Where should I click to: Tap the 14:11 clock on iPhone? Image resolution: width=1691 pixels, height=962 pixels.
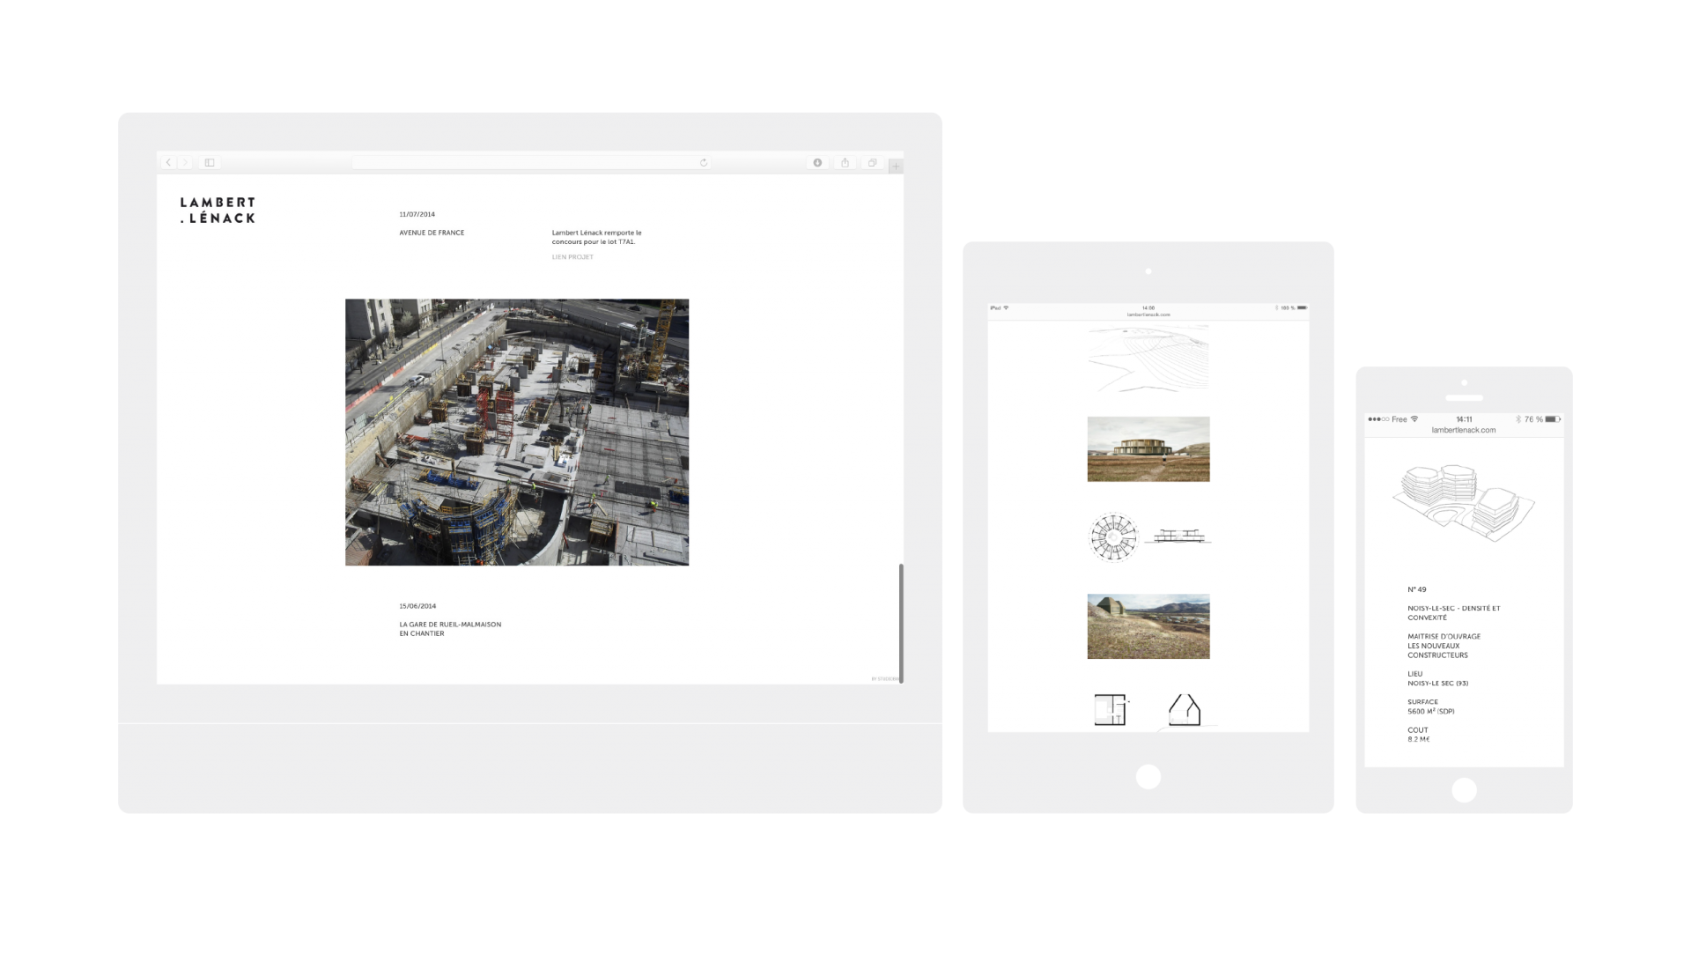tap(1464, 419)
